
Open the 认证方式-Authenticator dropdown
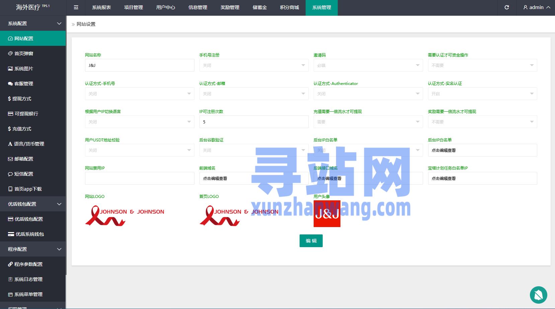[368, 94]
